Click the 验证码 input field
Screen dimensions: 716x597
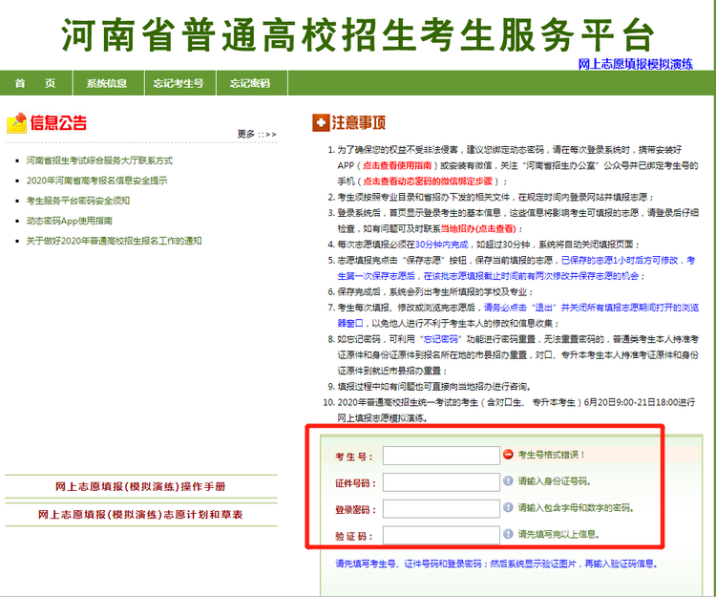click(441, 535)
